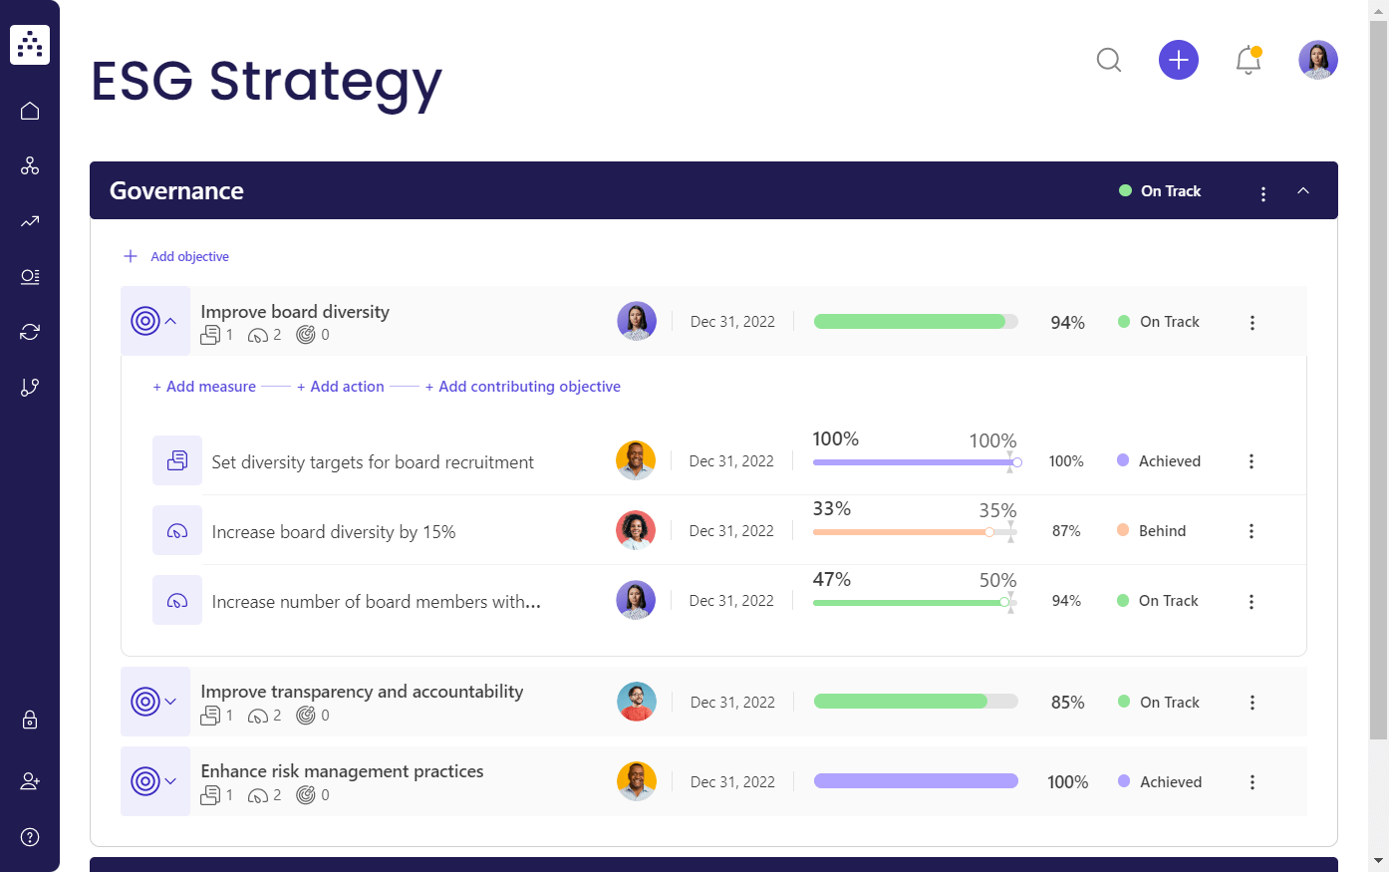Click Add objective under Governance
Screen dimensions: 1389x872
click(176, 256)
